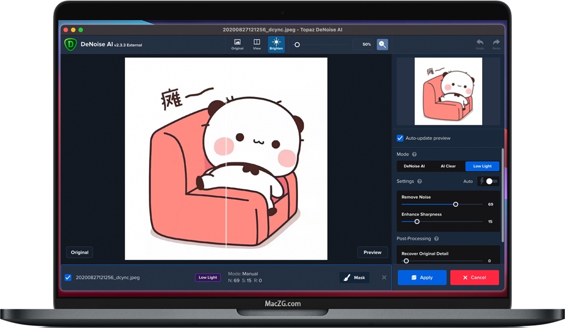Click the Remove Noise slider handle
Screen dimensions: 565x328
456,204
